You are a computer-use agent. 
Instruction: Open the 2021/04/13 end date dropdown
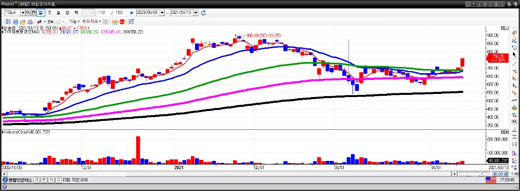coord(196,12)
